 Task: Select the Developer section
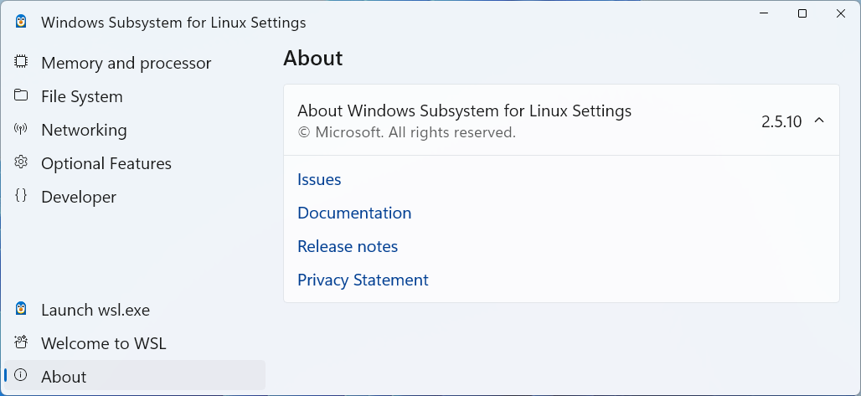click(135, 196)
